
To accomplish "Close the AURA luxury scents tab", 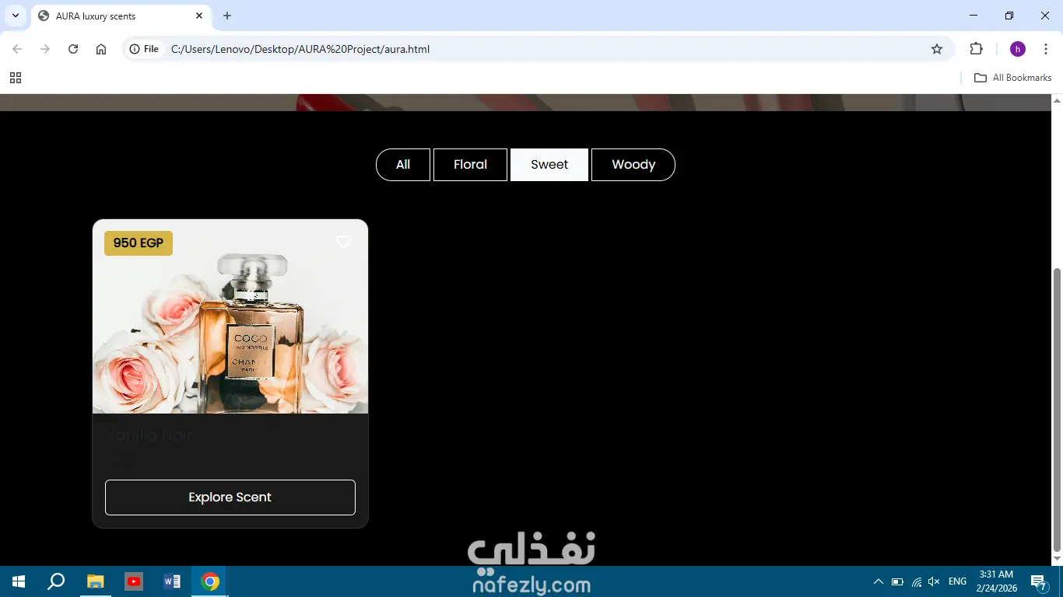I will pyautogui.click(x=199, y=16).
